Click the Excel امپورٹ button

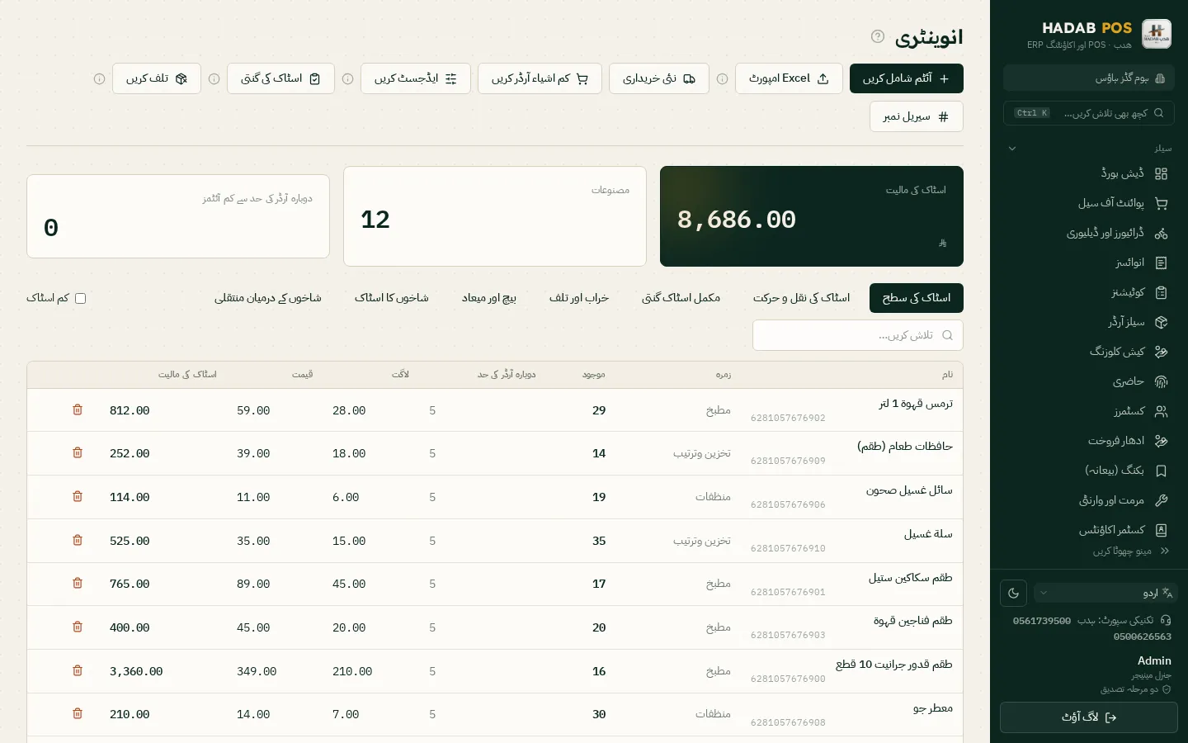pos(789,78)
